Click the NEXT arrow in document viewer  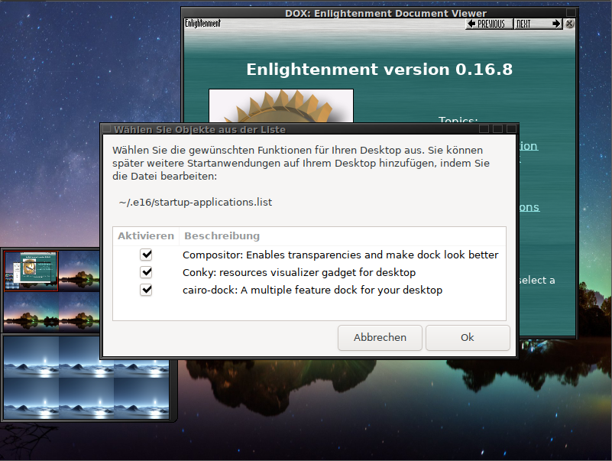pos(538,24)
